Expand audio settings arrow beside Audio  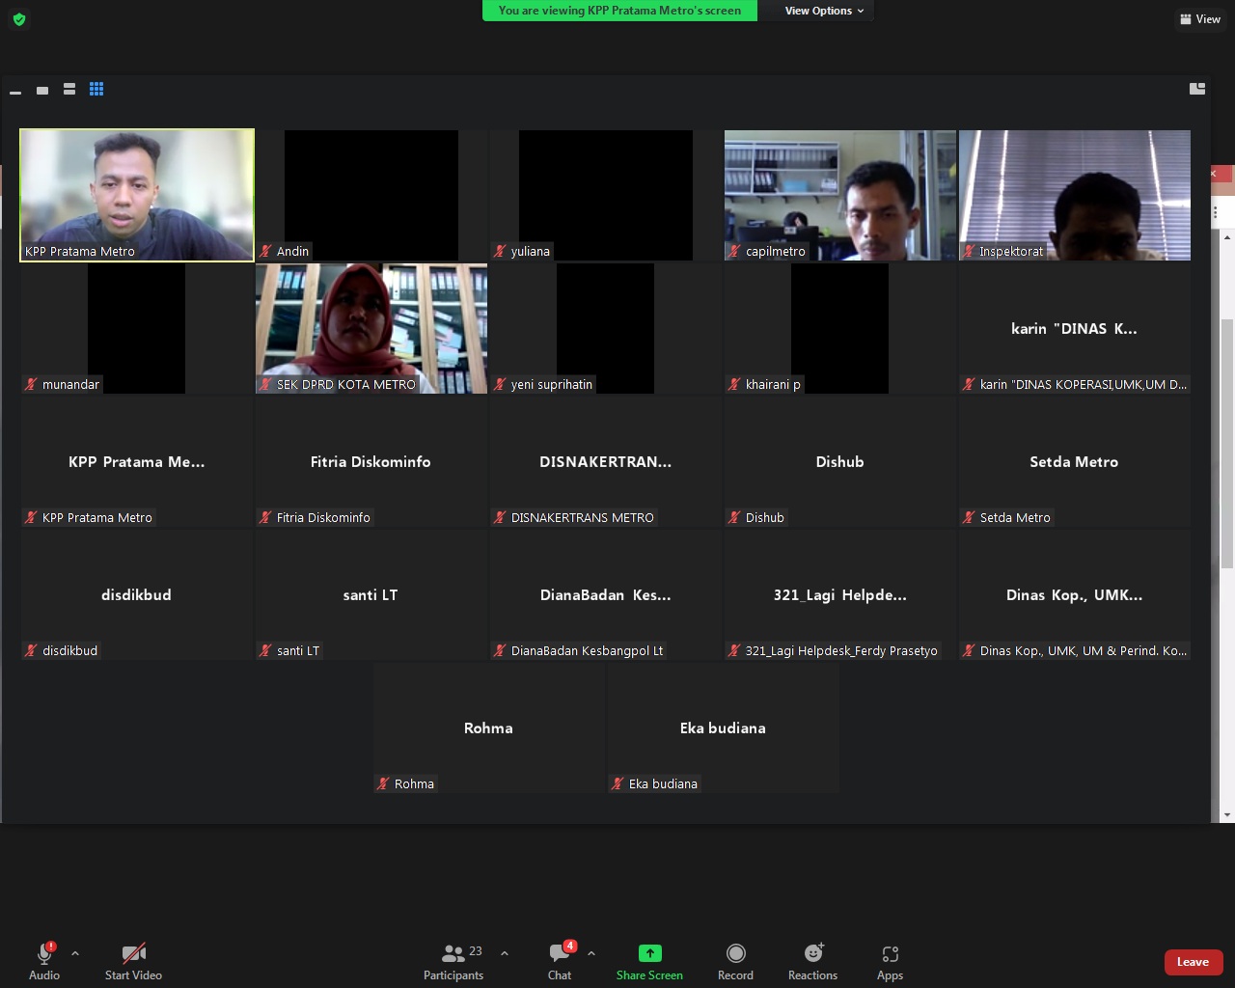click(x=75, y=953)
